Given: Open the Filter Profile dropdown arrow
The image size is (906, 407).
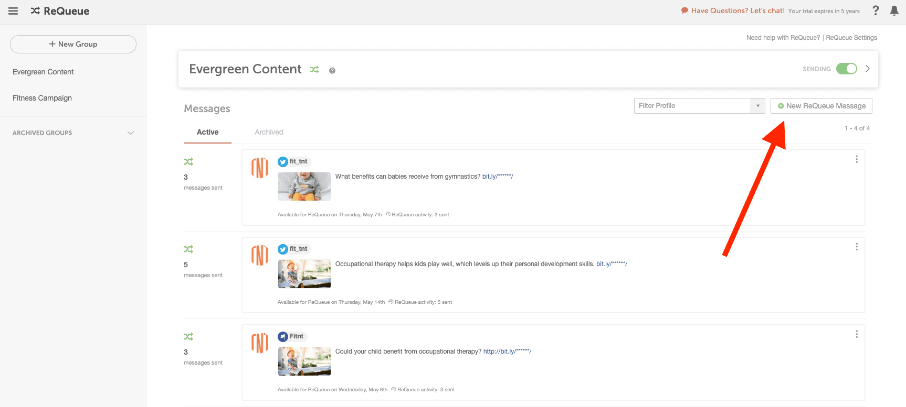Looking at the screenshot, I should click(758, 106).
